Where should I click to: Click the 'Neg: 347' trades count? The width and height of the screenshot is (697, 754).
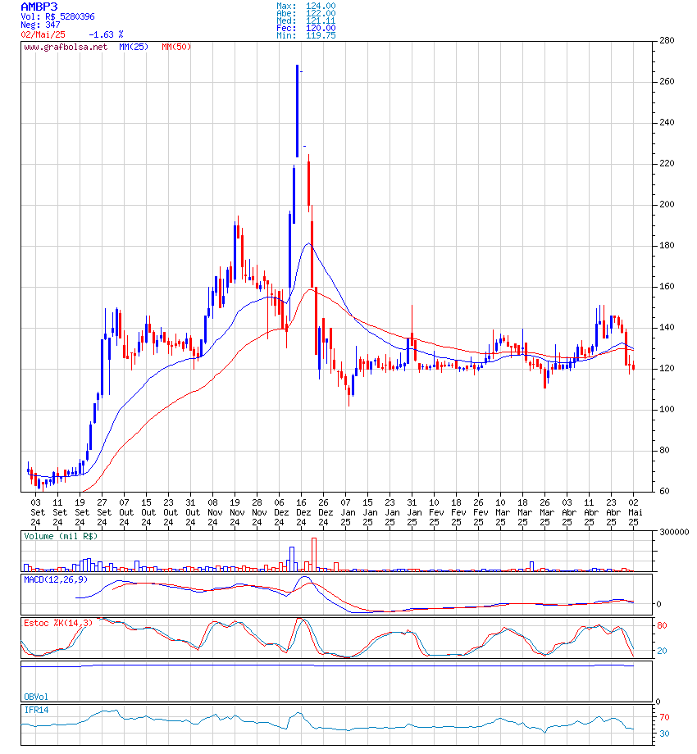click(x=40, y=25)
